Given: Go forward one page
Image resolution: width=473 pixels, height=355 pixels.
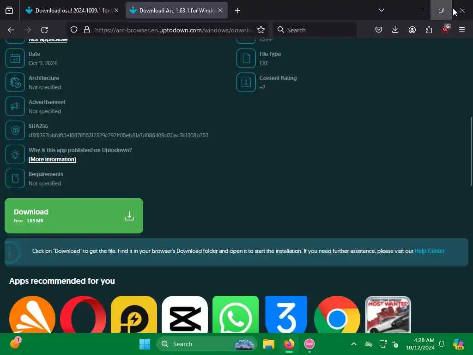Looking at the screenshot, I should (28, 30).
